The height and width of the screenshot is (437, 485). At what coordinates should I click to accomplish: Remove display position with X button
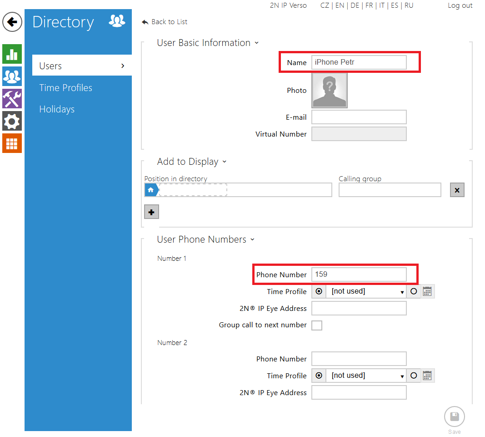(x=457, y=190)
